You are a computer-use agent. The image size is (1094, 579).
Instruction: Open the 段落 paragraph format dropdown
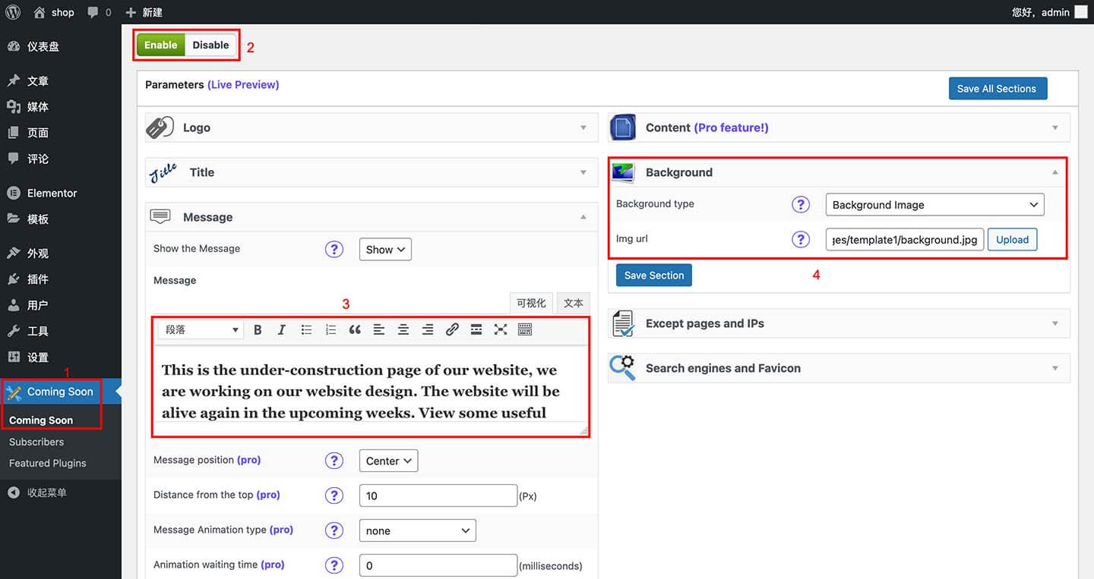[201, 329]
